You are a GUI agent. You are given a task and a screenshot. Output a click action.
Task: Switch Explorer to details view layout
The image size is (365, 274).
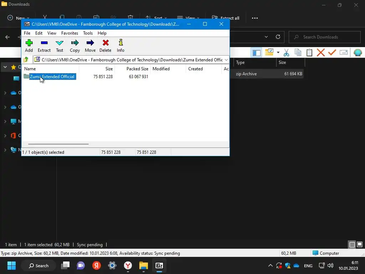[x=352, y=244]
